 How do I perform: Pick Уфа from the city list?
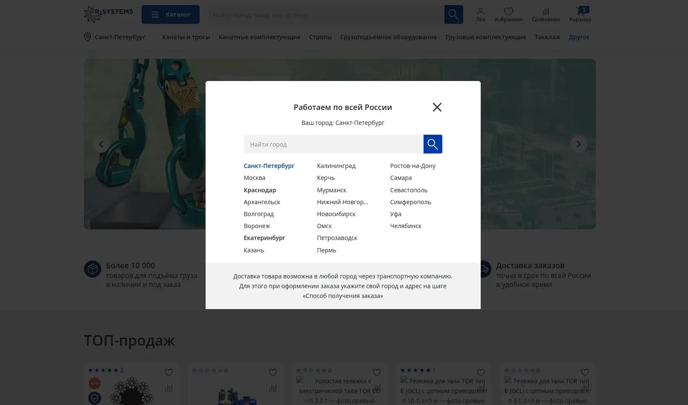pos(395,214)
